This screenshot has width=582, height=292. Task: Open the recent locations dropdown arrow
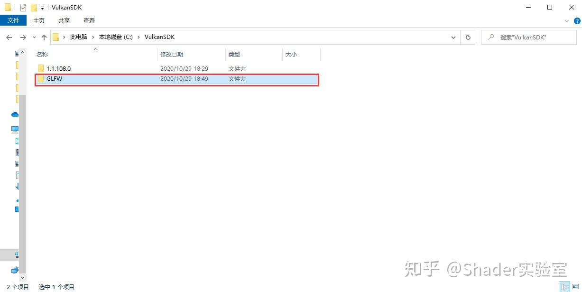click(x=34, y=37)
